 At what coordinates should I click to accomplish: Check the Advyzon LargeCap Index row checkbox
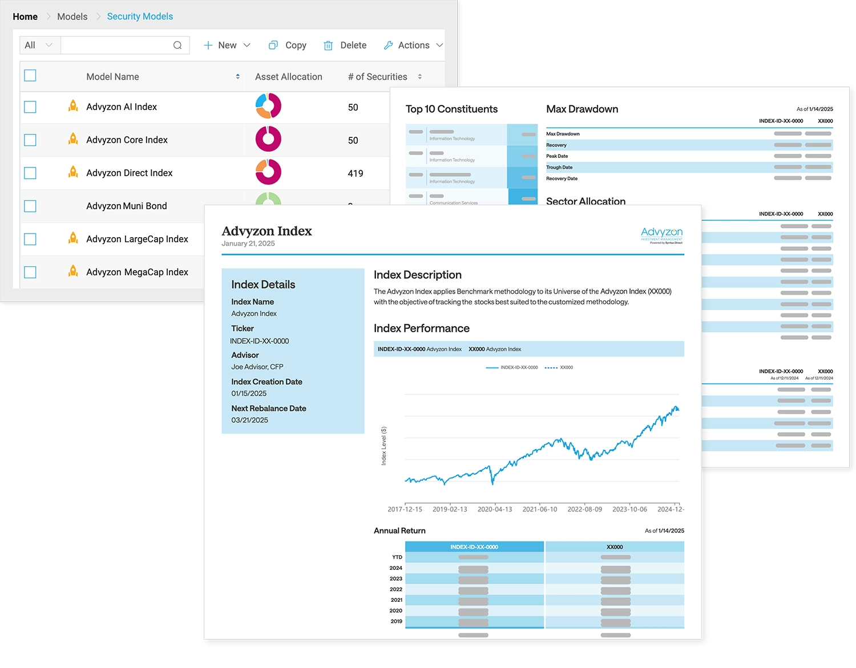coord(30,239)
